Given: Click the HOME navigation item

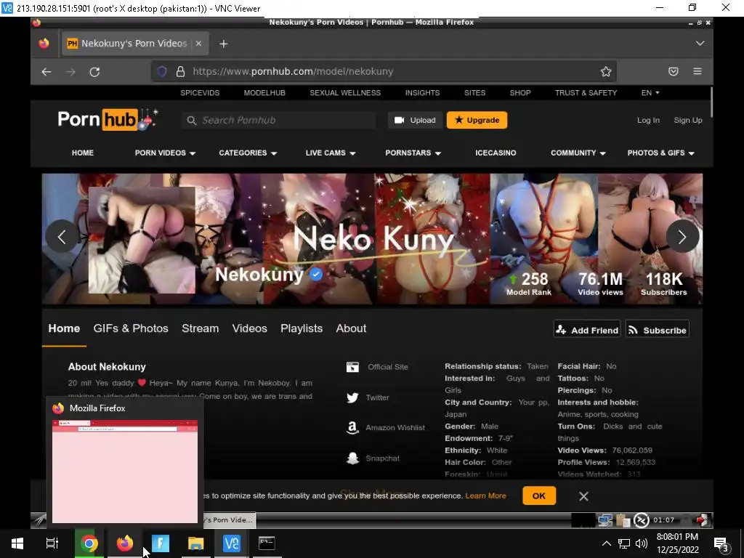Looking at the screenshot, I should click(83, 153).
